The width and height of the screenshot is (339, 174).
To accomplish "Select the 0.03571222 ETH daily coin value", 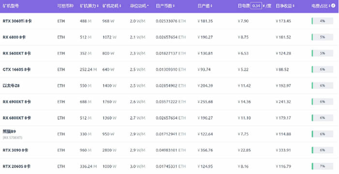I will [x=171, y=101].
